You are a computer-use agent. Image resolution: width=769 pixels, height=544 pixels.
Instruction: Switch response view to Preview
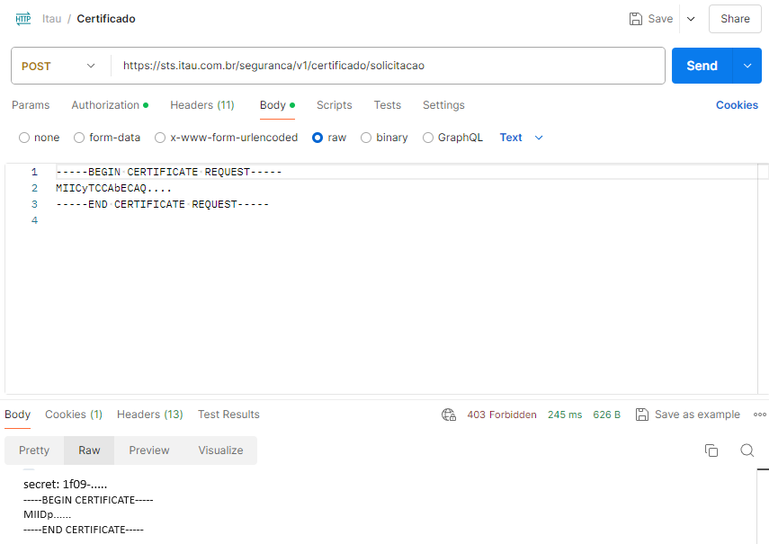(148, 450)
